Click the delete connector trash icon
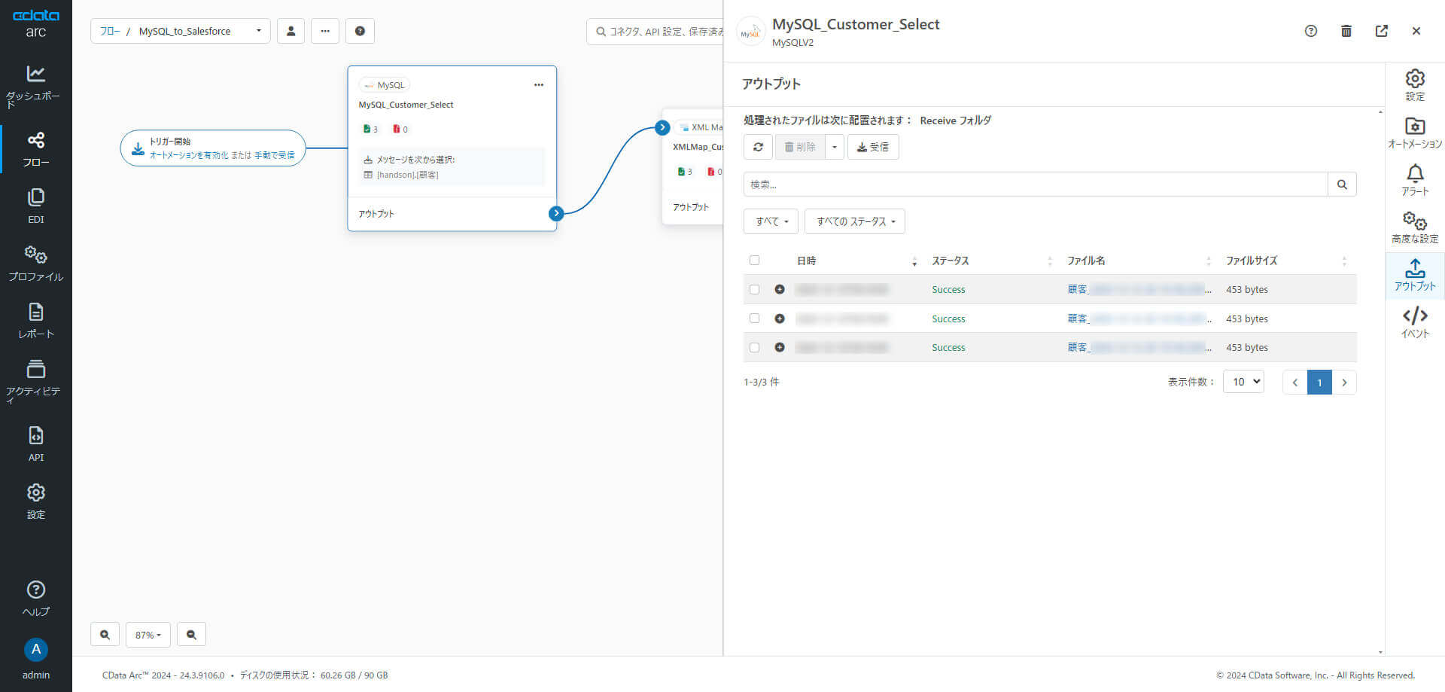The image size is (1445, 692). [x=1346, y=31]
